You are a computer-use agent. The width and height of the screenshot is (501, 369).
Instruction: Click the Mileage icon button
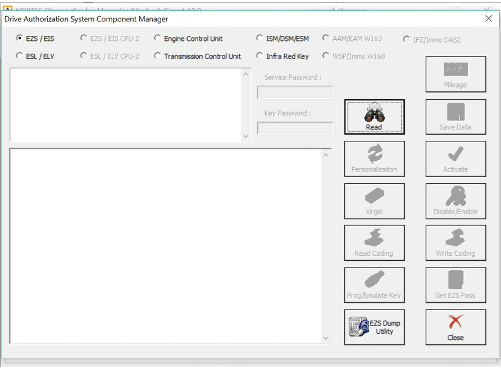coord(456,75)
